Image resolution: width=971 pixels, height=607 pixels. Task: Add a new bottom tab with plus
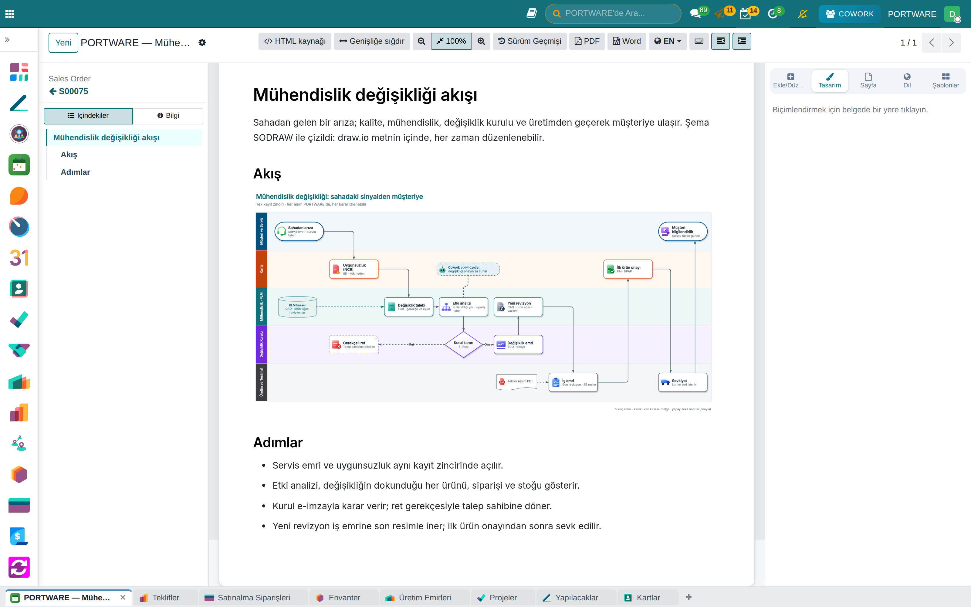coord(688,597)
